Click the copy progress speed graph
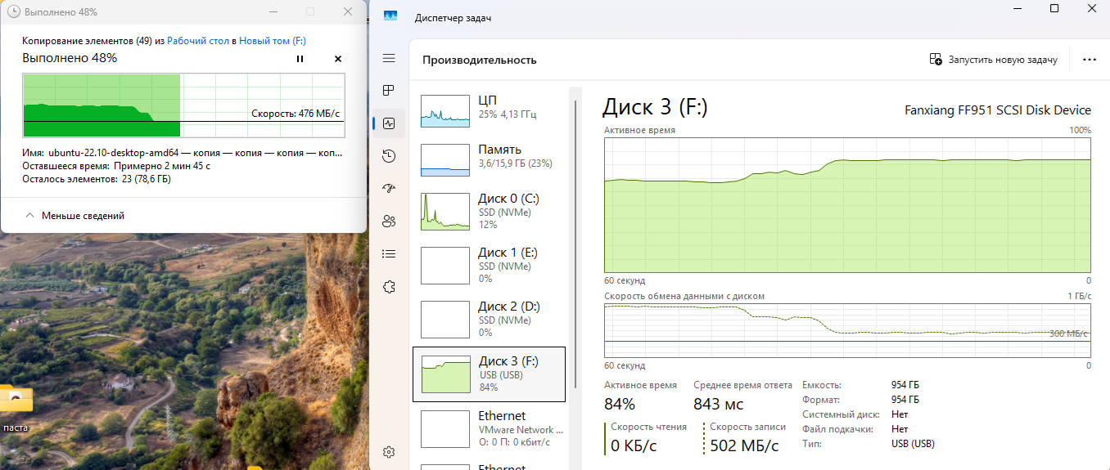Screen dimensions: 1110x470 pyautogui.click(x=183, y=105)
